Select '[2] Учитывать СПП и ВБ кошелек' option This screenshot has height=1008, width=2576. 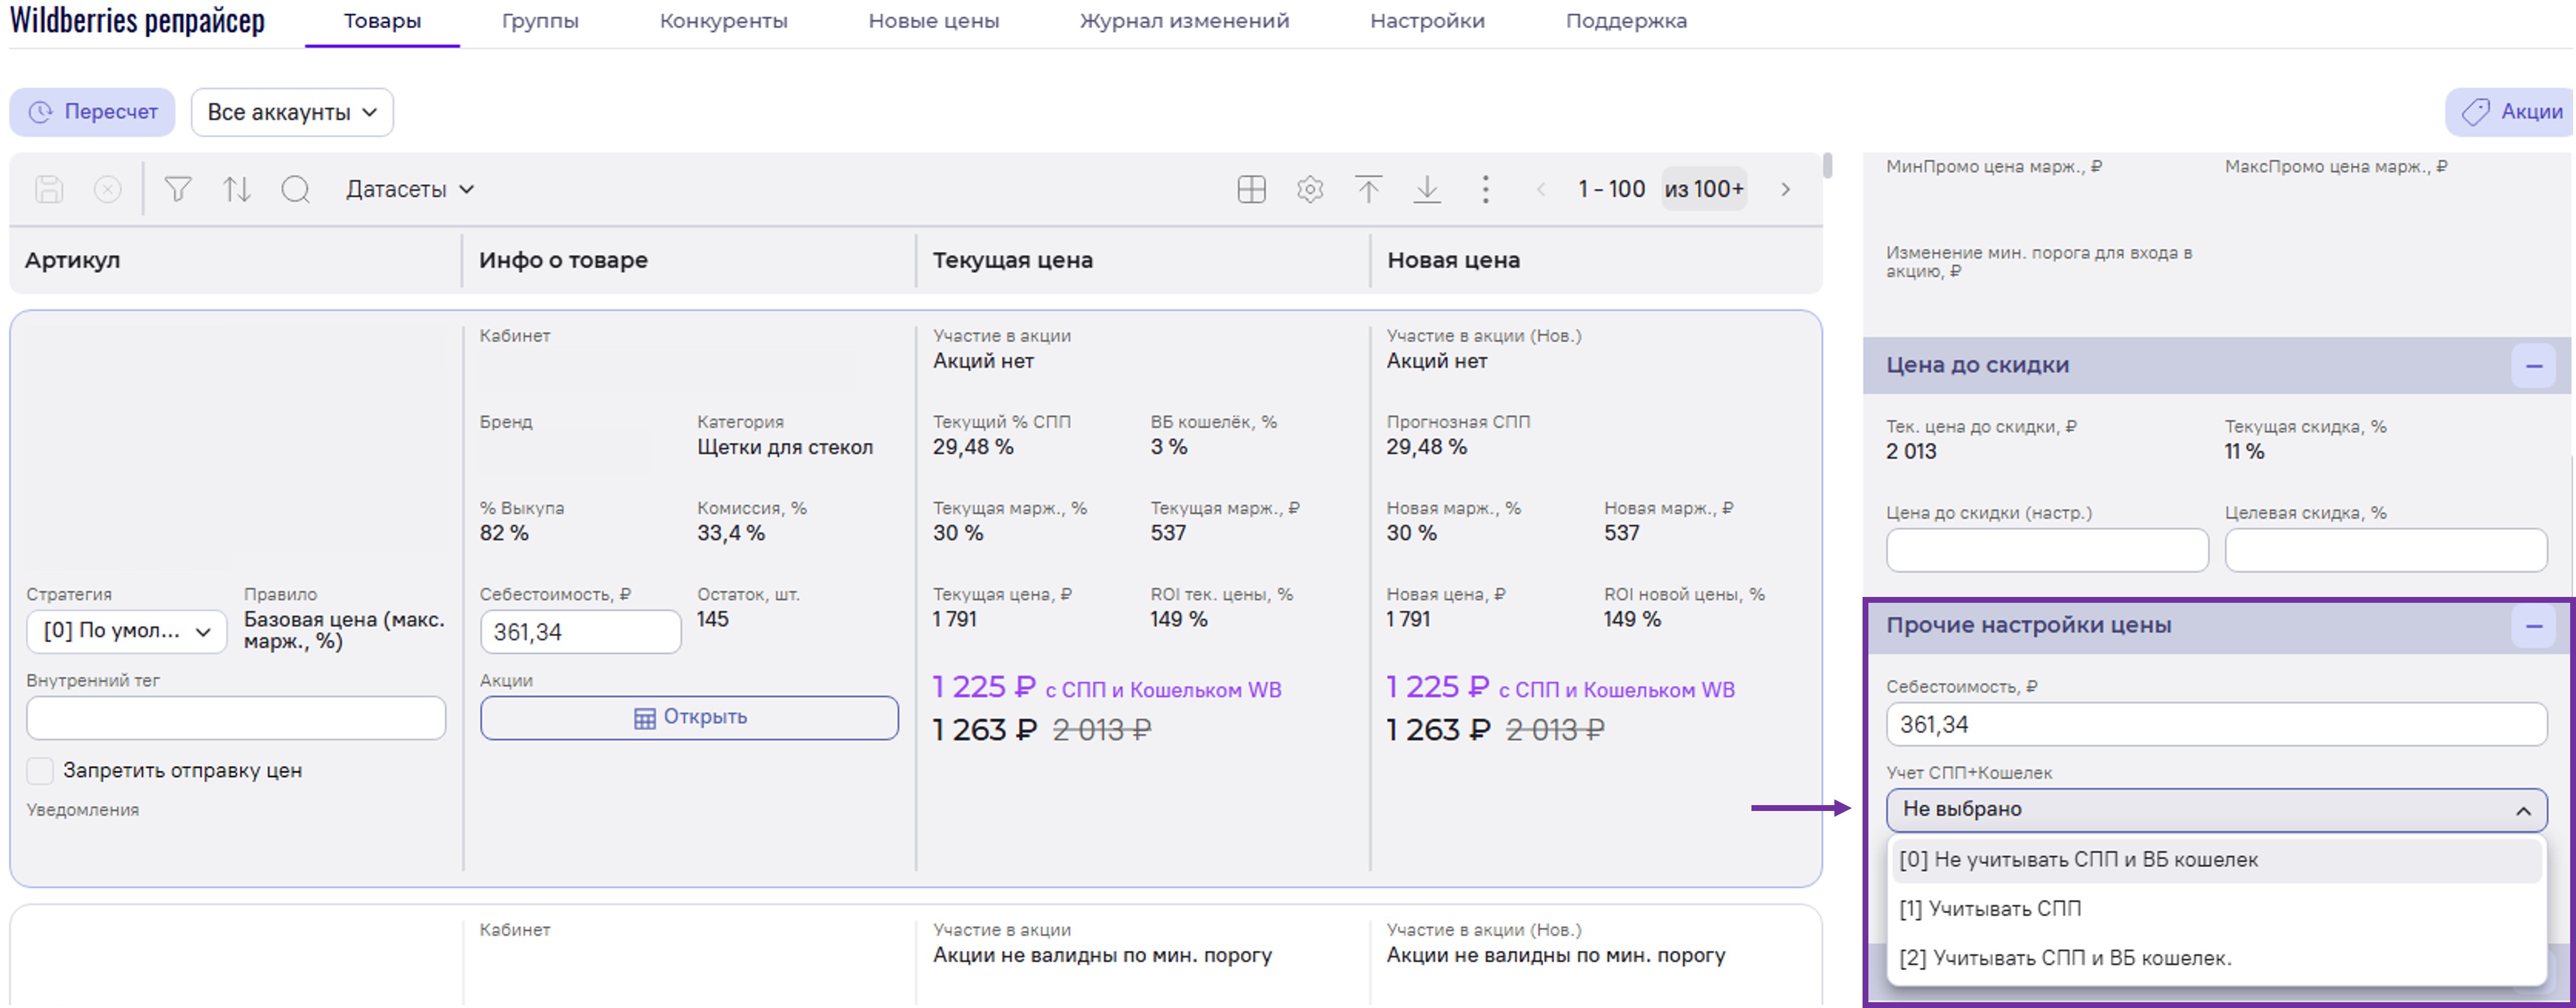[x=2065, y=958]
